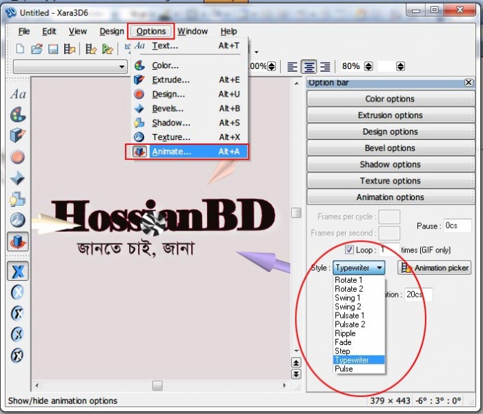The height and width of the screenshot is (414, 483).
Task: Click the Shadow options button
Action: (x=391, y=164)
